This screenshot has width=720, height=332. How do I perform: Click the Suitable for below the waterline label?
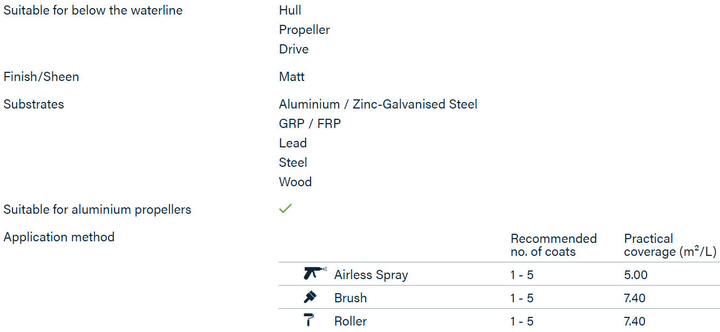[93, 10]
